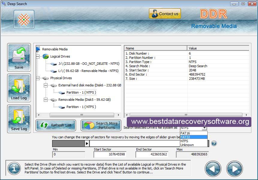The image size is (258, 180).
Task: Click drive tree scrollbar left arrow
Action: pos(38,115)
